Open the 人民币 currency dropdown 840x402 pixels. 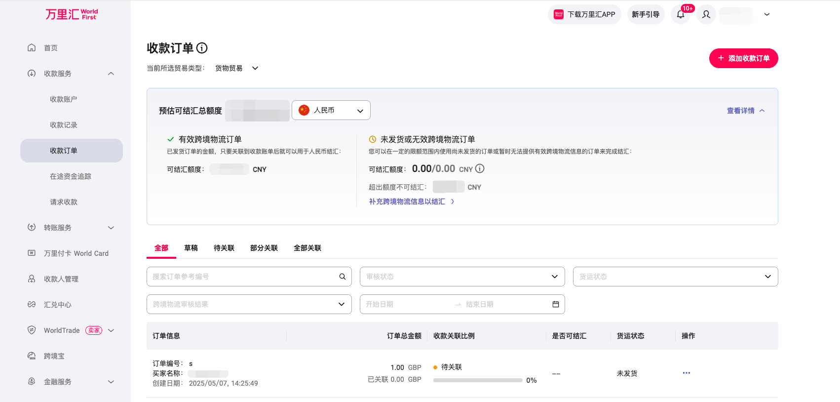331,110
